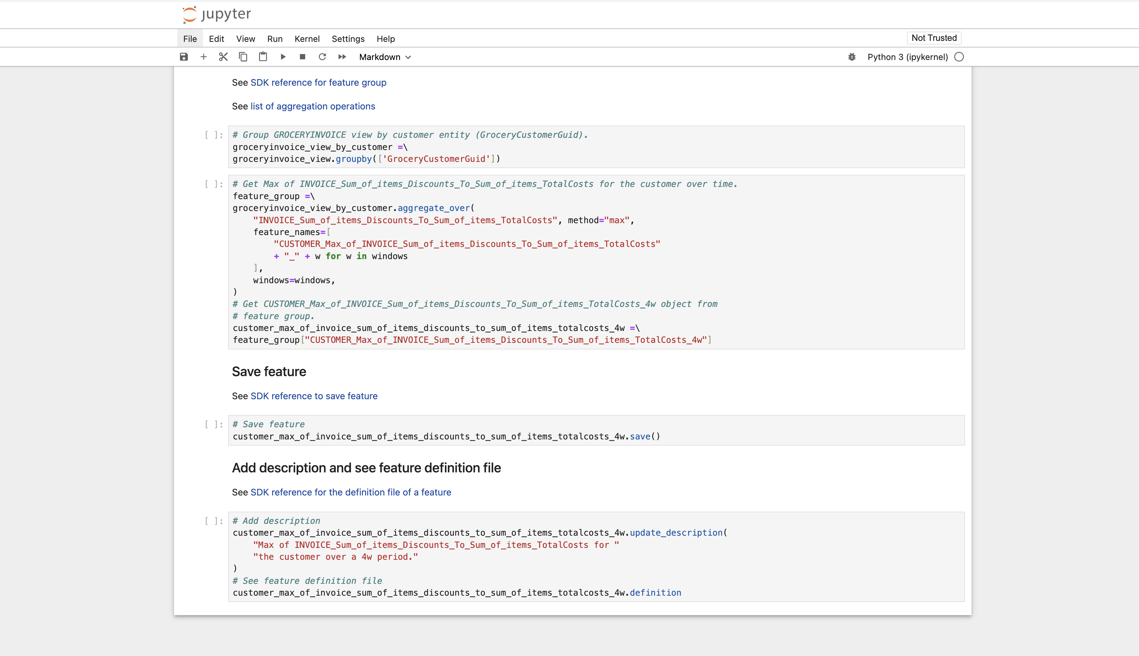
Task: Run the selected cell play icon
Action: point(283,57)
